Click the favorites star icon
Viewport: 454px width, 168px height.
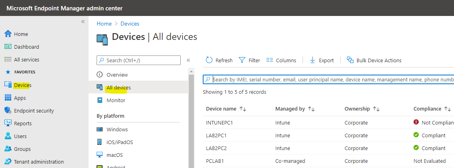[x=8, y=72]
